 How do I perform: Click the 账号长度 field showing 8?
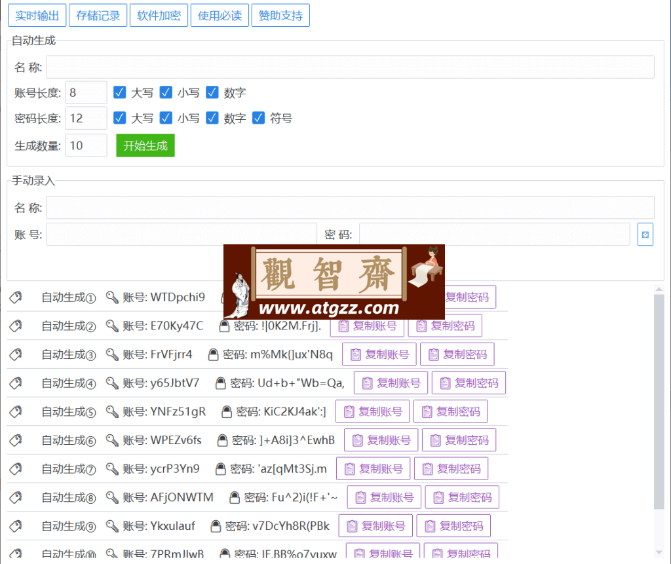86,92
